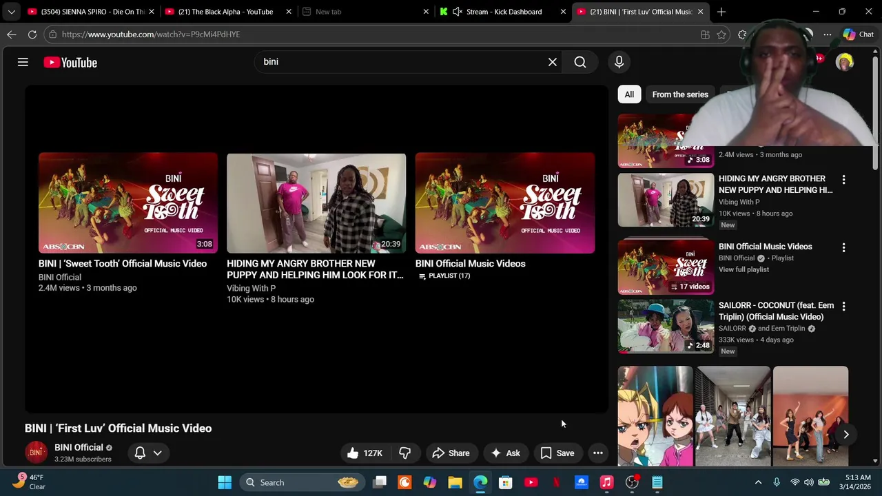Click the magnifier search button
Viewport: 882px width, 496px height.
(x=580, y=62)
